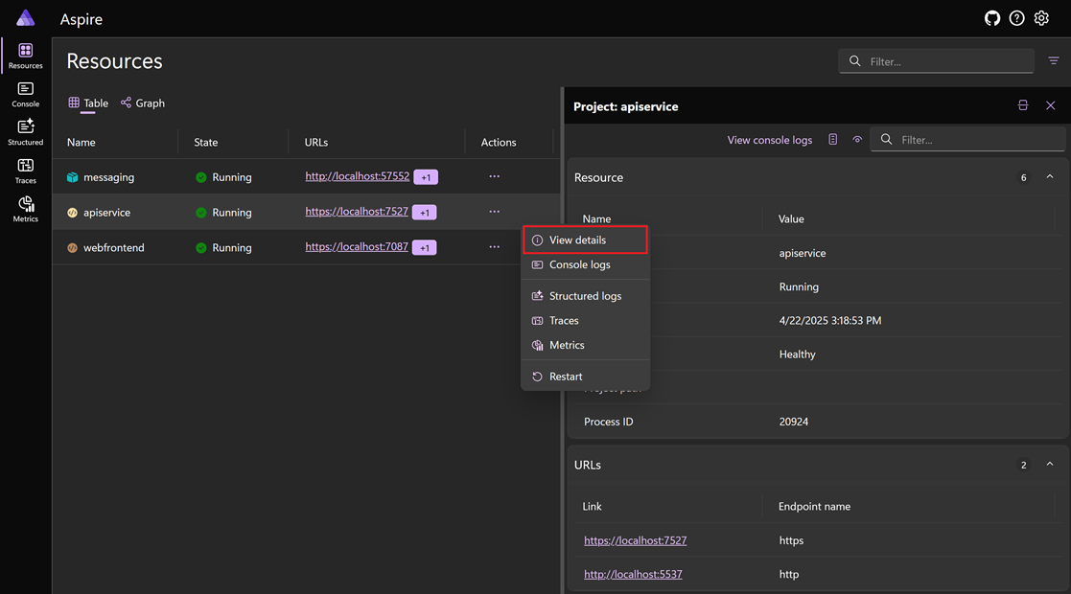The width and height of the screenshot is (1071, 594).
Task: Open https://localhost:7527 in URLs section
Action: pyautogui.click(x=636, y=540)
